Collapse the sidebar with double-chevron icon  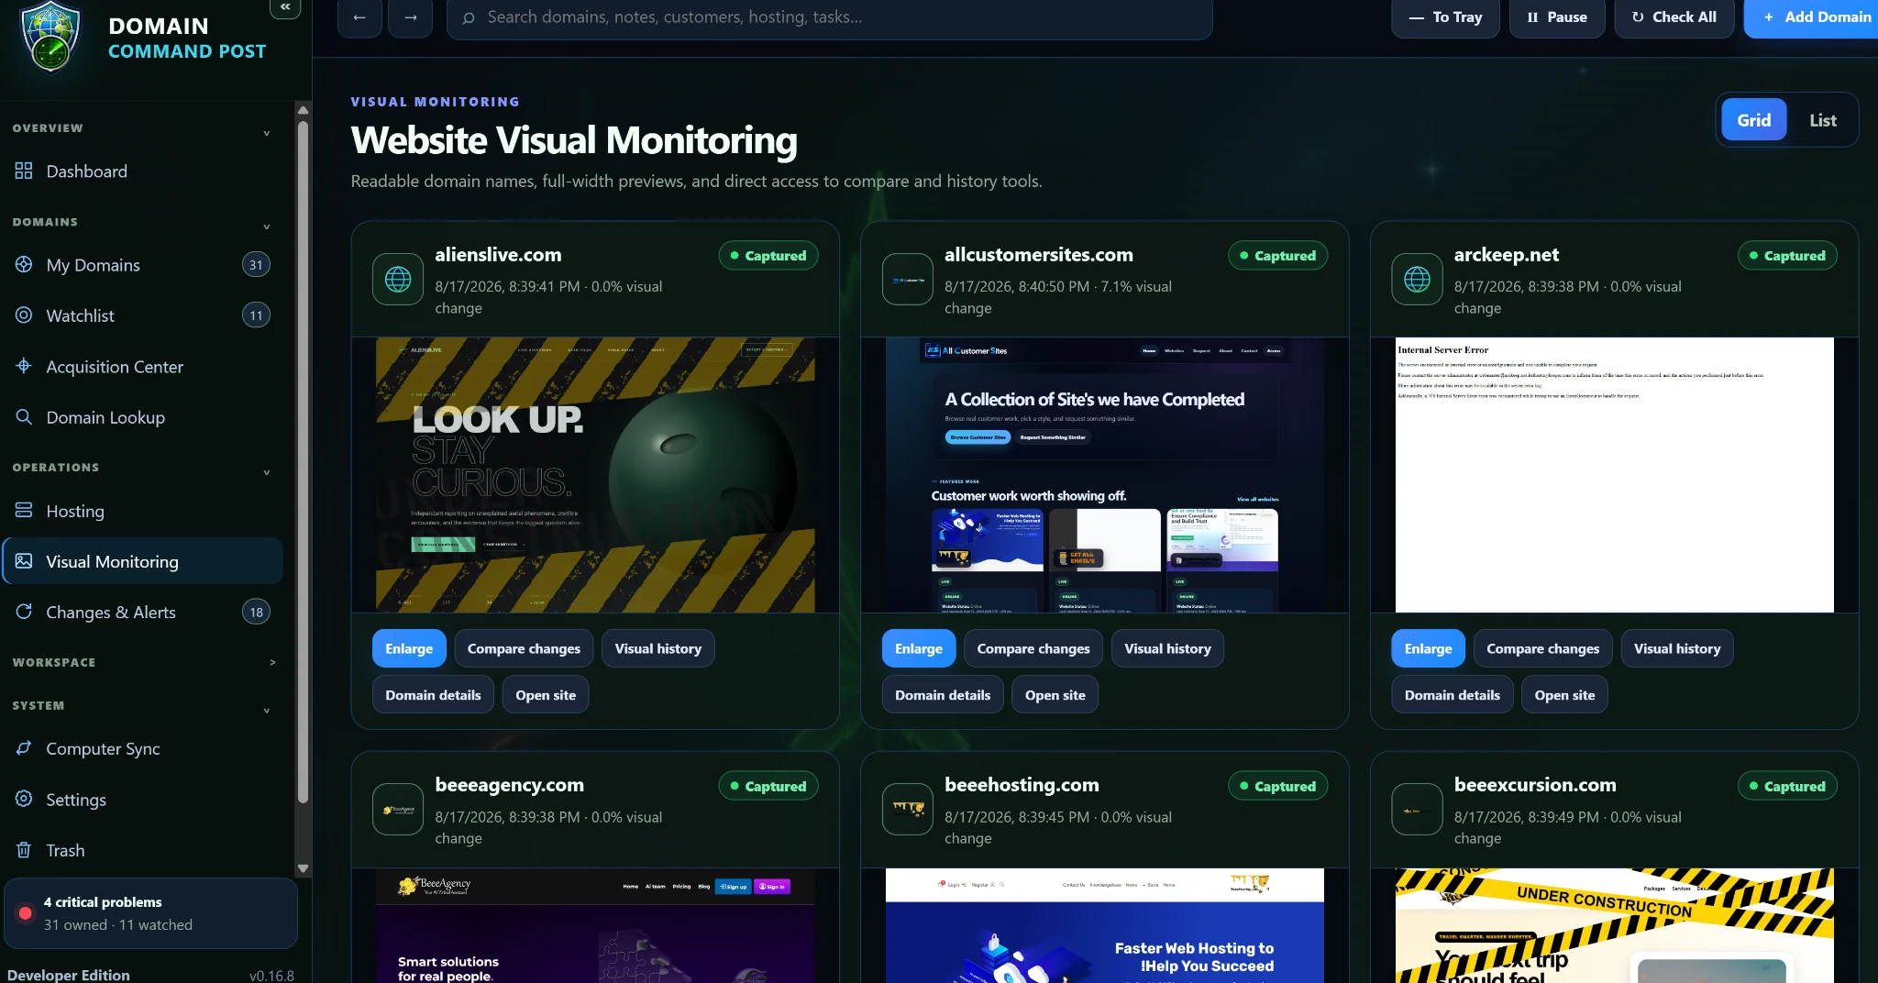285,7
